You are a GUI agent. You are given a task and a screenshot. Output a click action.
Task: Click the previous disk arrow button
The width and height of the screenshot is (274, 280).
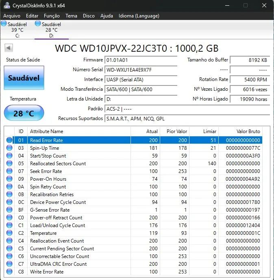(9, 48)
